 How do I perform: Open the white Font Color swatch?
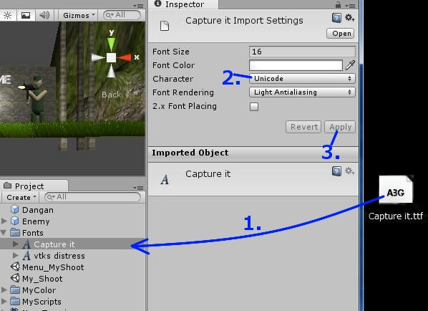click(296, 65)
